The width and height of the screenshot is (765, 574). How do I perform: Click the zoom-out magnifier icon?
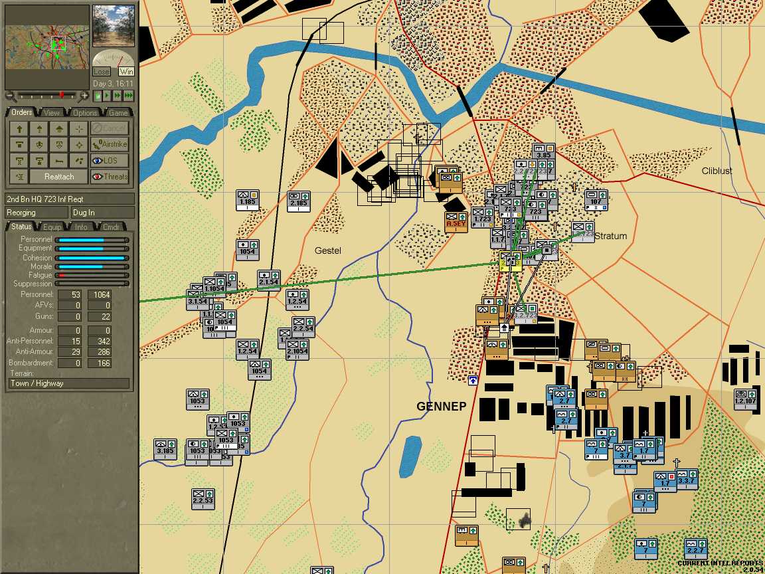10,95
